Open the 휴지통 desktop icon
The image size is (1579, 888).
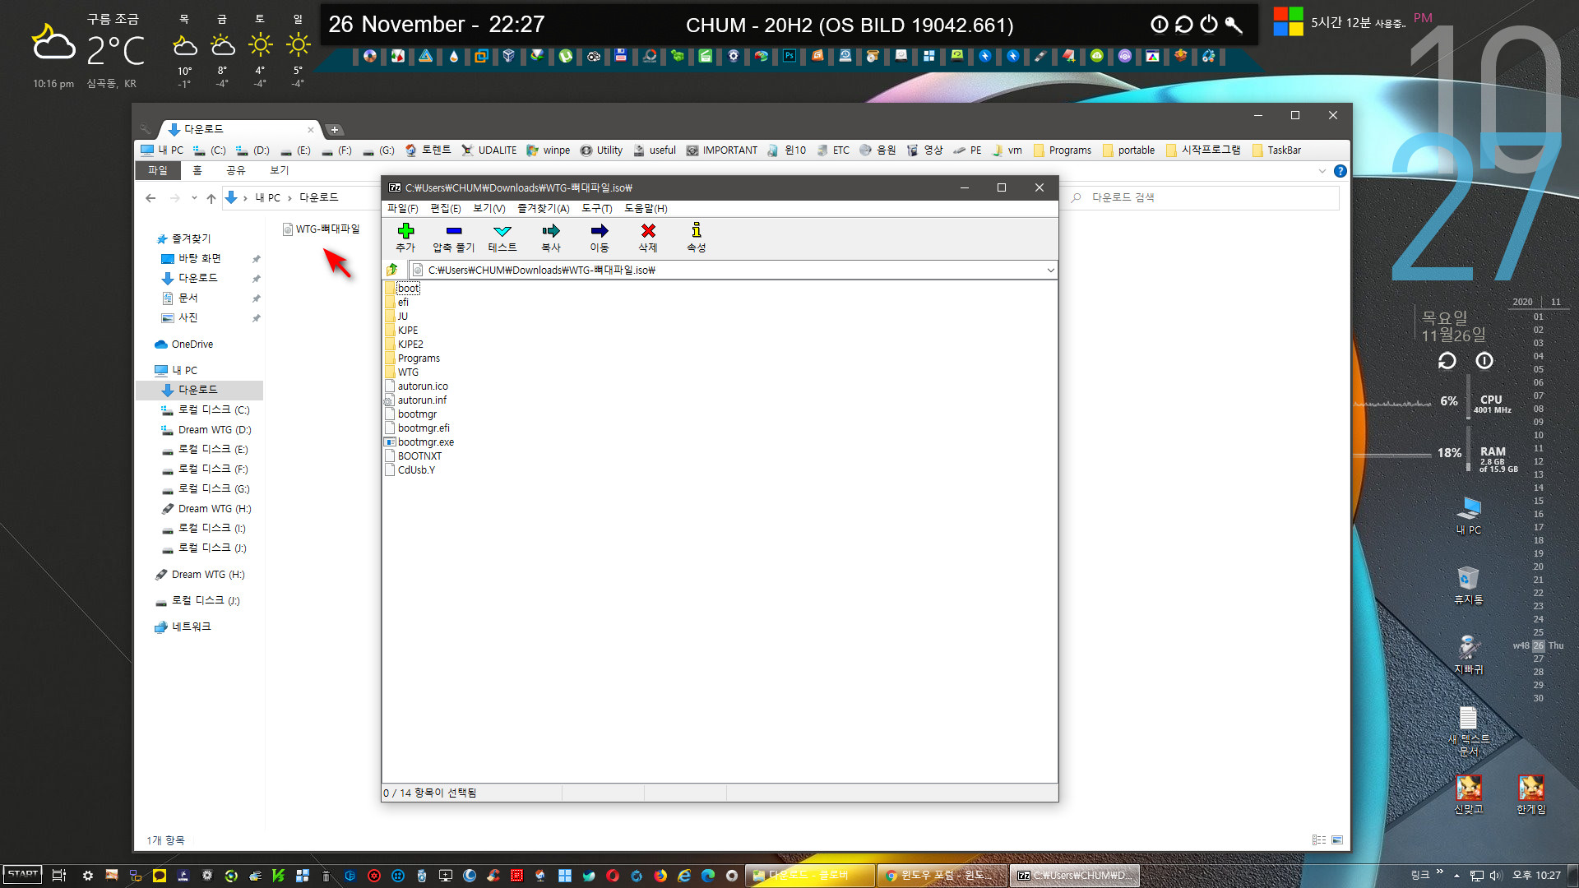pyautogui.click(x=1469, y=585)
